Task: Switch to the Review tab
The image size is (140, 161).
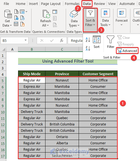Action: [99, 4]
